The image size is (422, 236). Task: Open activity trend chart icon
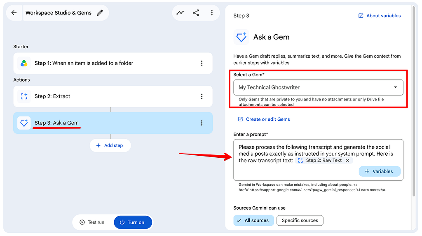[x=180, y=13]
